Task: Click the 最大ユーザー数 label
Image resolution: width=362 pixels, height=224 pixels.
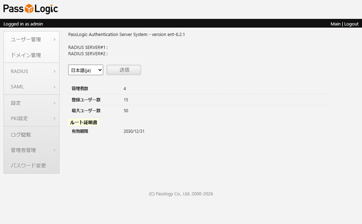Action: [86, 110]
